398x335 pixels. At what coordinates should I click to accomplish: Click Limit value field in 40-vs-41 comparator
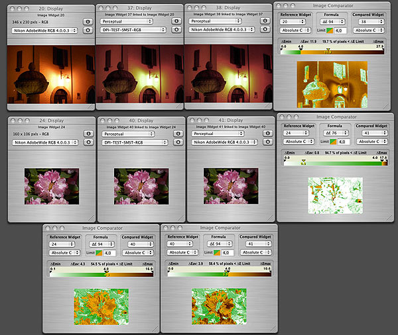click(228, 253)
